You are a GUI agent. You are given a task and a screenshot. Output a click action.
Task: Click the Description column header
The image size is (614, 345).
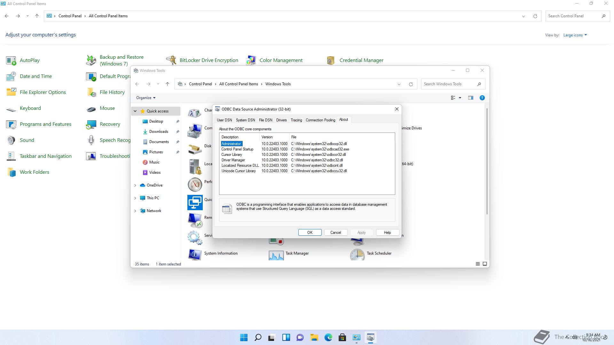[239, 137]
